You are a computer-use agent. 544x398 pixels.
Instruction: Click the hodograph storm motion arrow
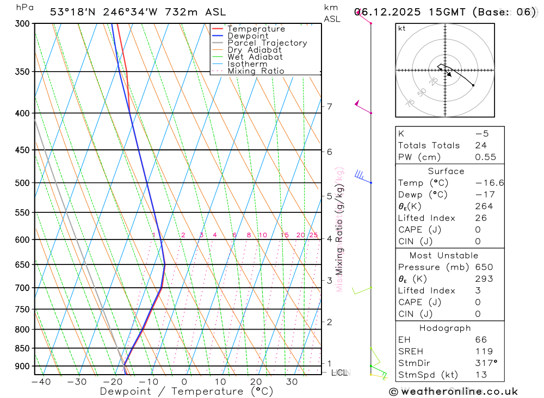449,74
